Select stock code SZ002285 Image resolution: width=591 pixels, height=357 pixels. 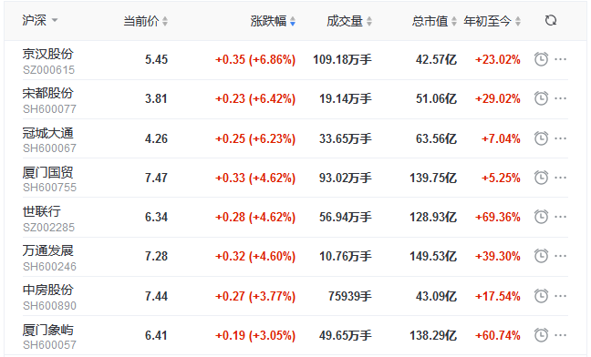coord(49,227)
